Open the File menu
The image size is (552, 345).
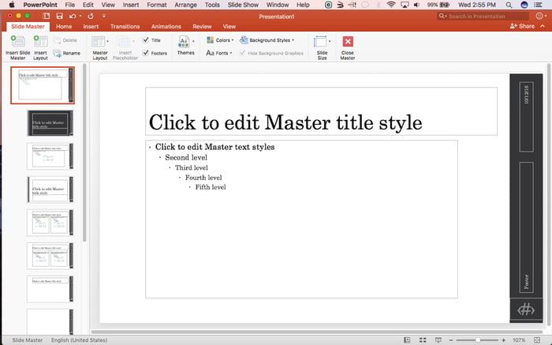click(x=70, y=5)
